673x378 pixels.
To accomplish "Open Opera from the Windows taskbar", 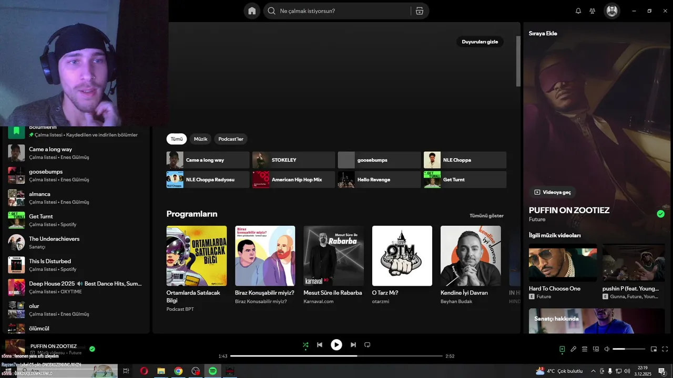I will (144, 371).
